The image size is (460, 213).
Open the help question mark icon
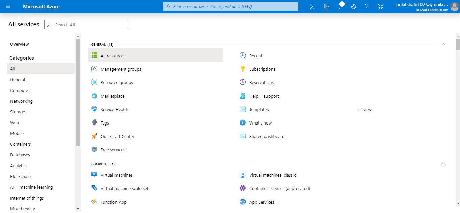(367, 6)
